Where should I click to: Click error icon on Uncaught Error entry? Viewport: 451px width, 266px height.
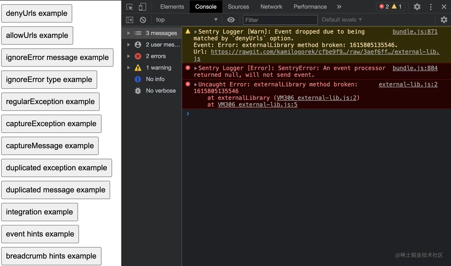(x=188, y=84)
